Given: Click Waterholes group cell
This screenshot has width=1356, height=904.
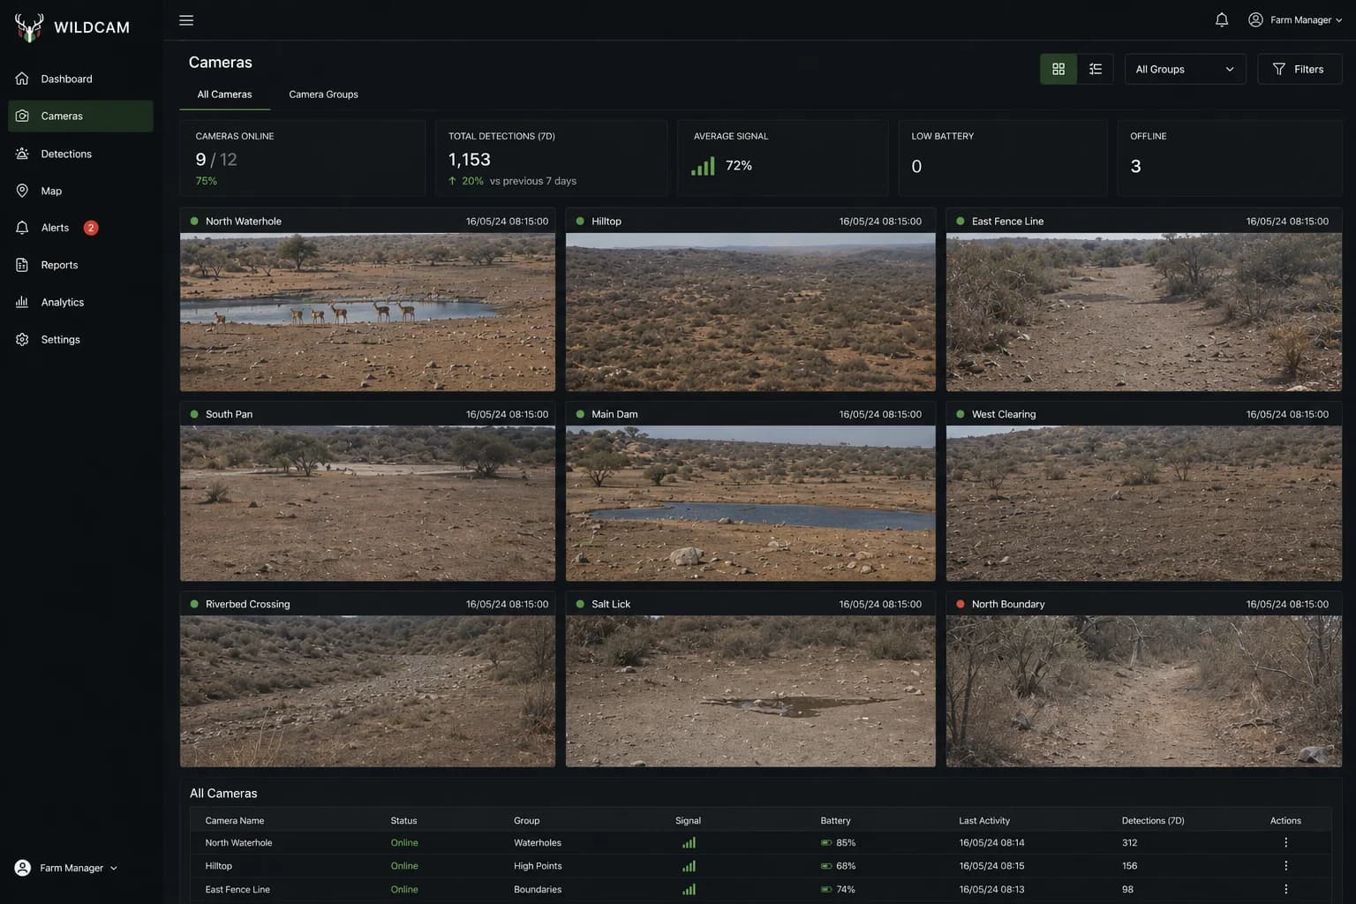Looking at the screenshot, I should (538, 843).
